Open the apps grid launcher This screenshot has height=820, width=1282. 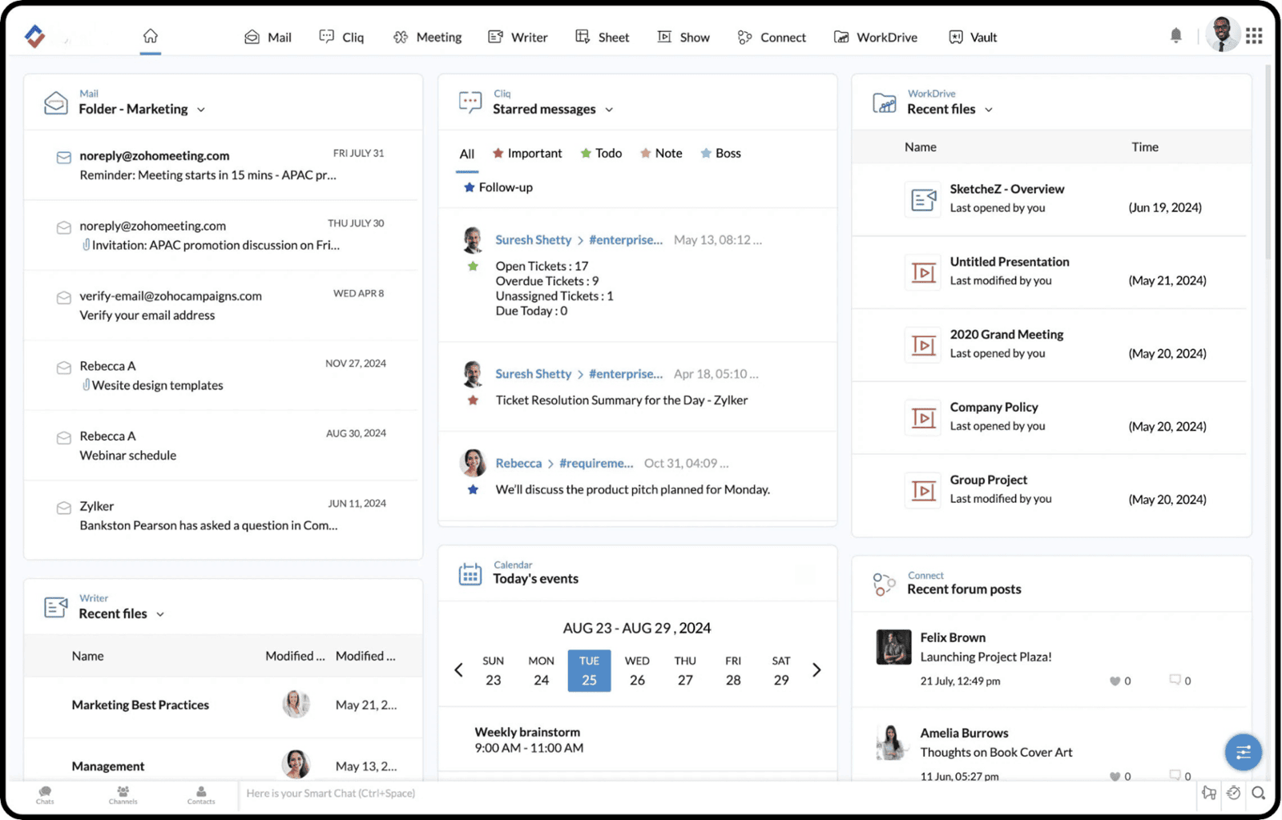pyautogui.click(x=1254, y=36)
